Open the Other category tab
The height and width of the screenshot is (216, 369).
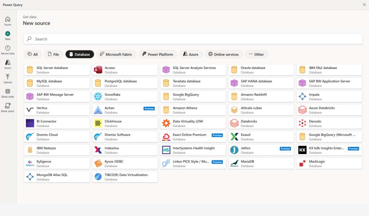[x=257, y=54]
